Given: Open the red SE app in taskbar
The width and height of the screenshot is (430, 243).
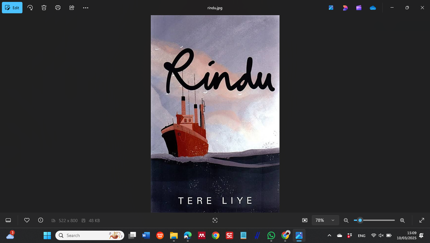Looking at the screenshot, I should click(x=230, y=235).
